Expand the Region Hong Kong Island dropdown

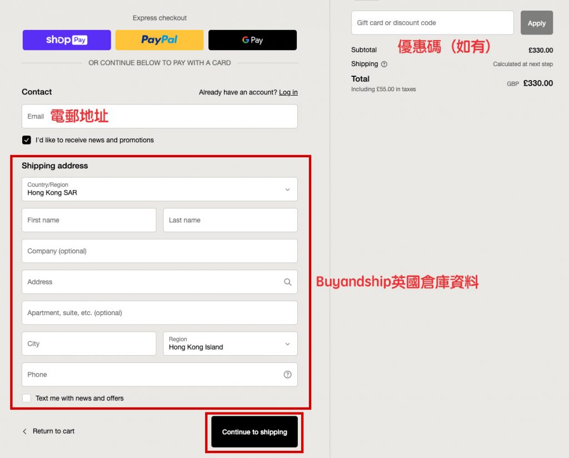[x=230, y=343]
